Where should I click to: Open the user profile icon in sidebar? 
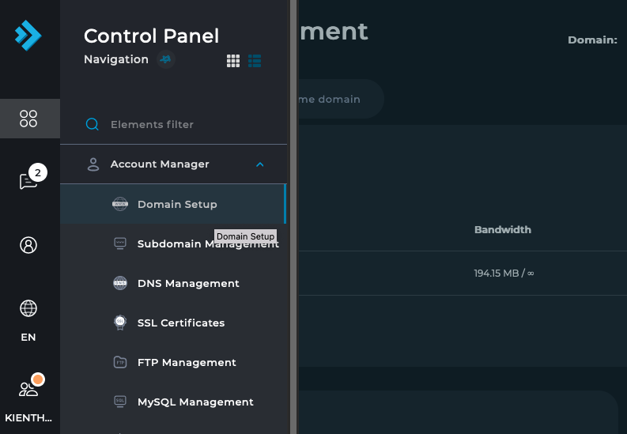(x=28, y=245)
